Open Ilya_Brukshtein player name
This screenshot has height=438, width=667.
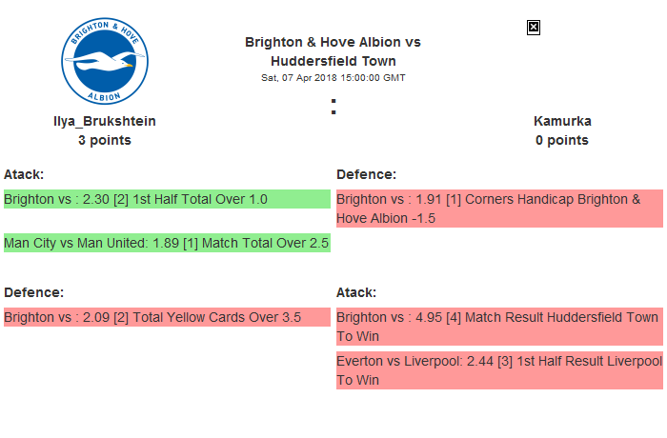click(105, 122)
